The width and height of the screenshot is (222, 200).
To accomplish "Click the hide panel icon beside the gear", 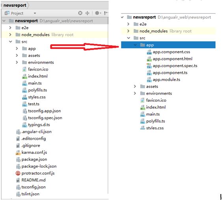I will (106, 13).
